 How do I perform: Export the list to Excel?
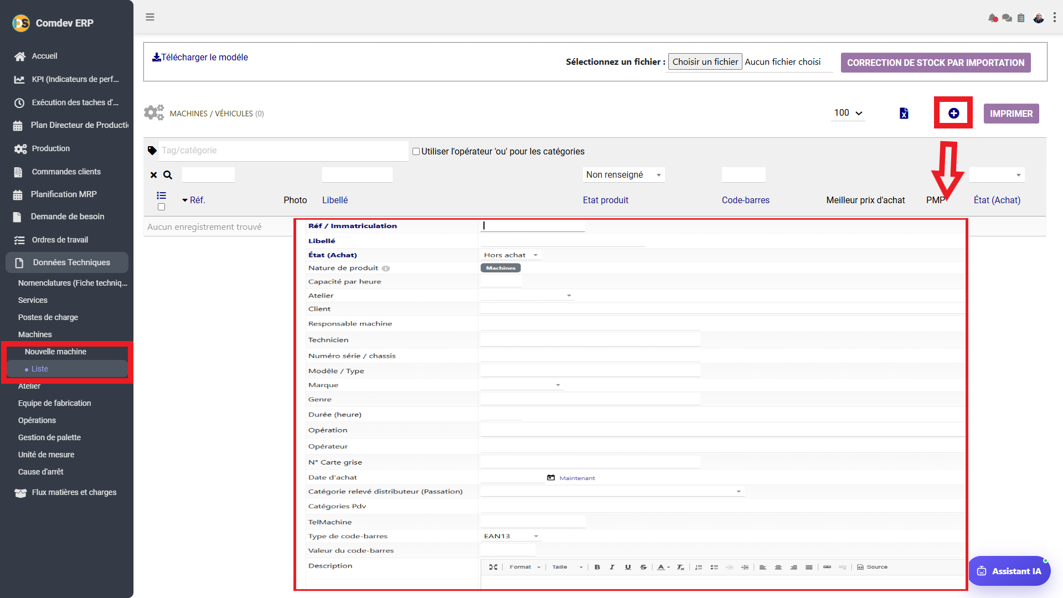[x=904, y=114]
